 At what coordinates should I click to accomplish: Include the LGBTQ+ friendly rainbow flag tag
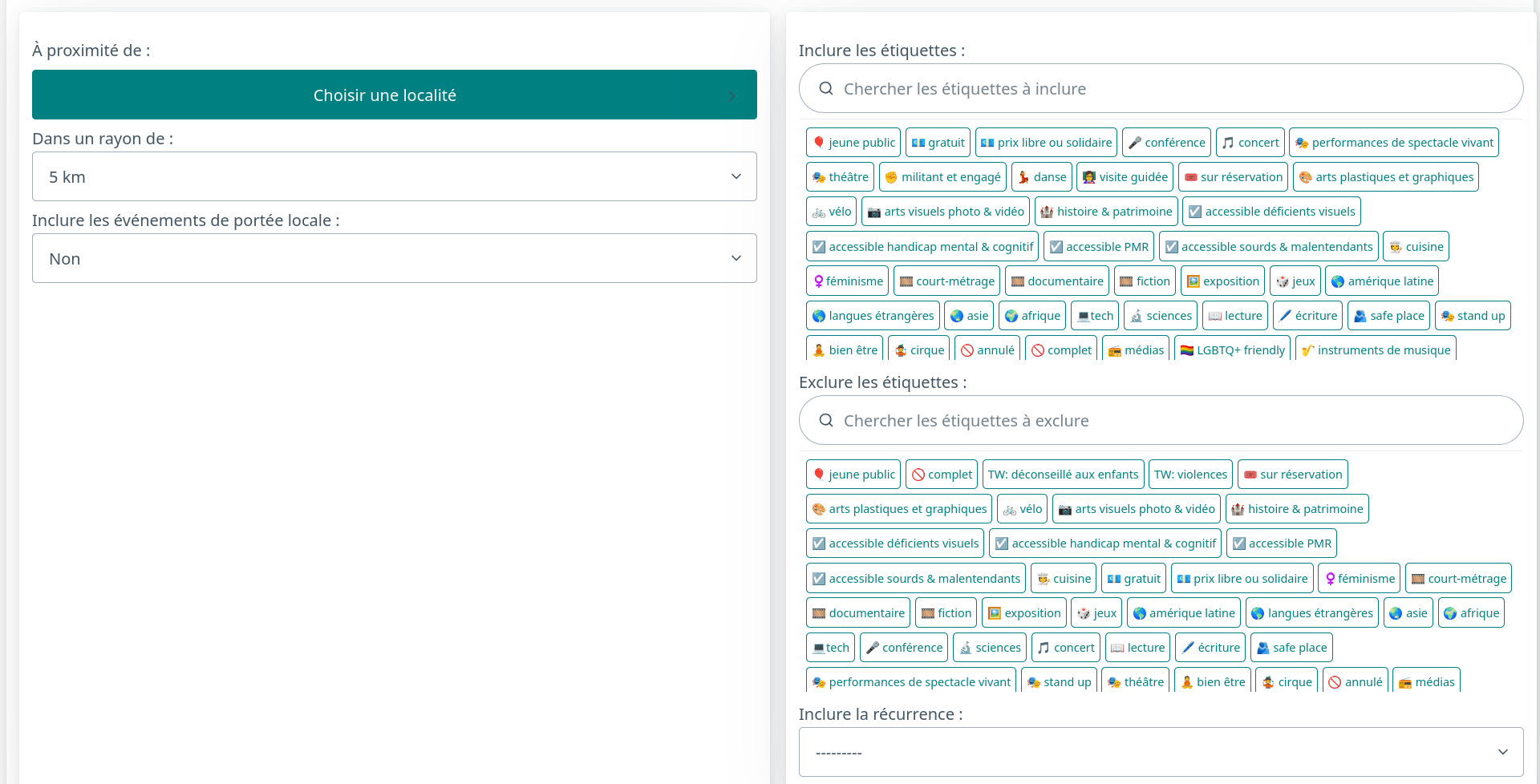pyautogui.click(x=1232, y=350)
